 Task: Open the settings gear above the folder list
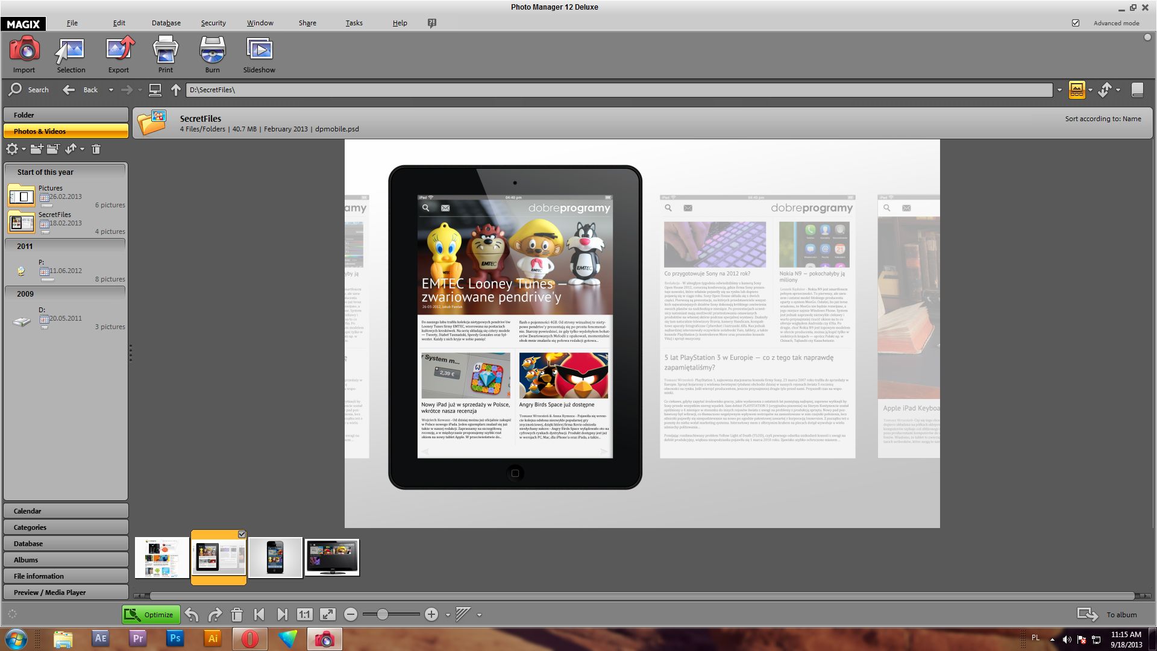[x=13, y=149]
